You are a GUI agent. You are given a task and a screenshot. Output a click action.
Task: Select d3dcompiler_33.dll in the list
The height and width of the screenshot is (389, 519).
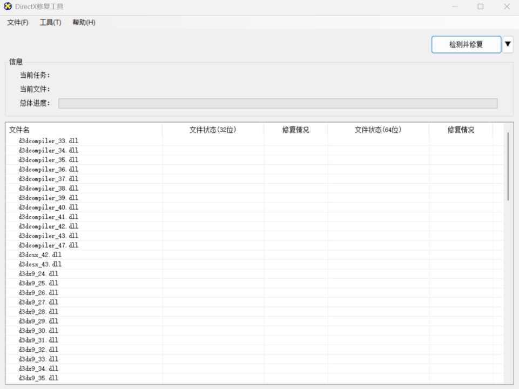tap(49, 141)
